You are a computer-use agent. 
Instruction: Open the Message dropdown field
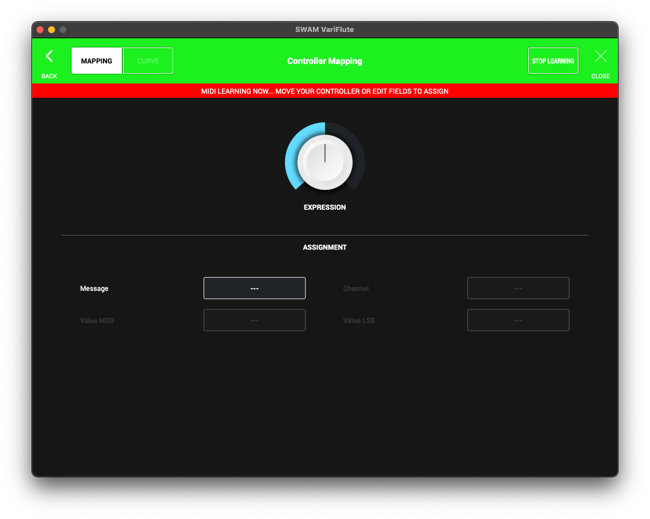click(255, 288)
